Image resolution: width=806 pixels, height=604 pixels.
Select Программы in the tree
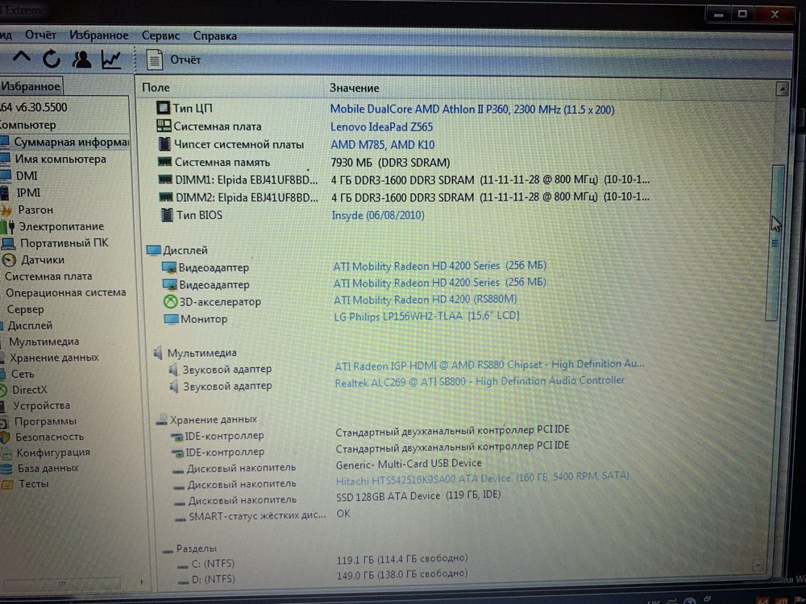[45, 421]
